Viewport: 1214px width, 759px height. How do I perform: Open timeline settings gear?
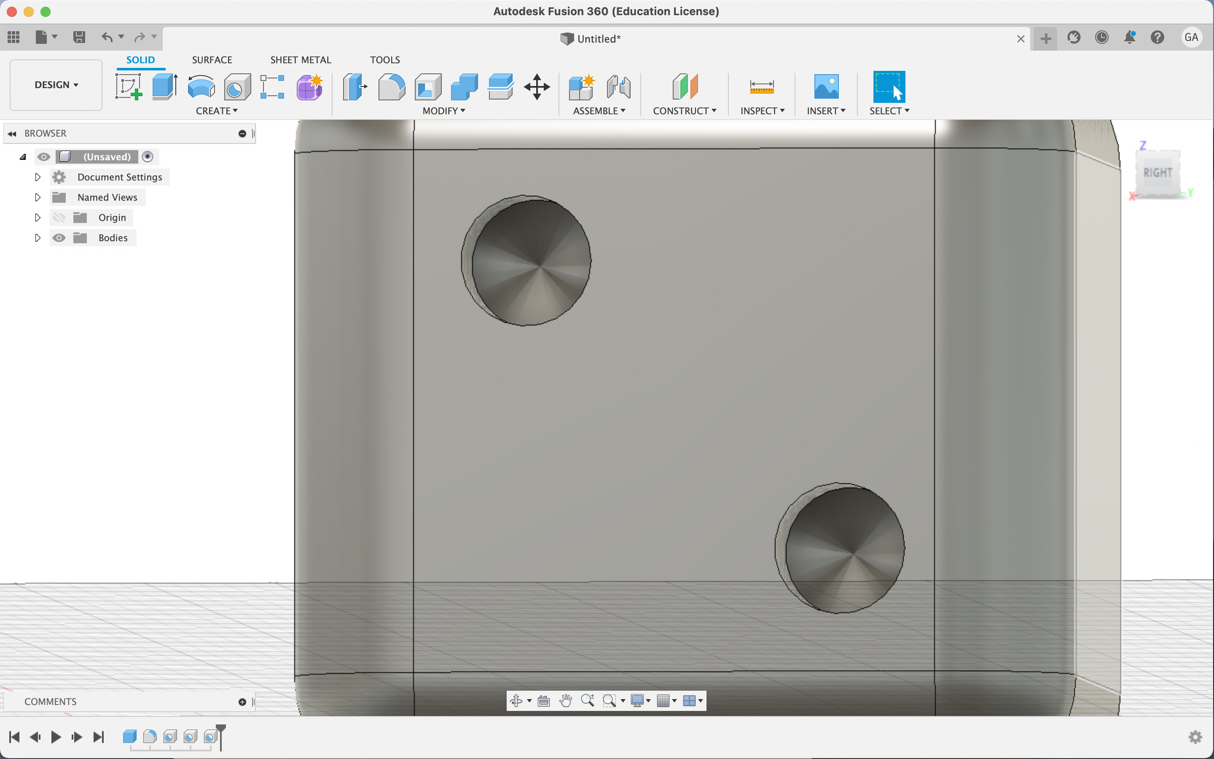[1195, 737]
